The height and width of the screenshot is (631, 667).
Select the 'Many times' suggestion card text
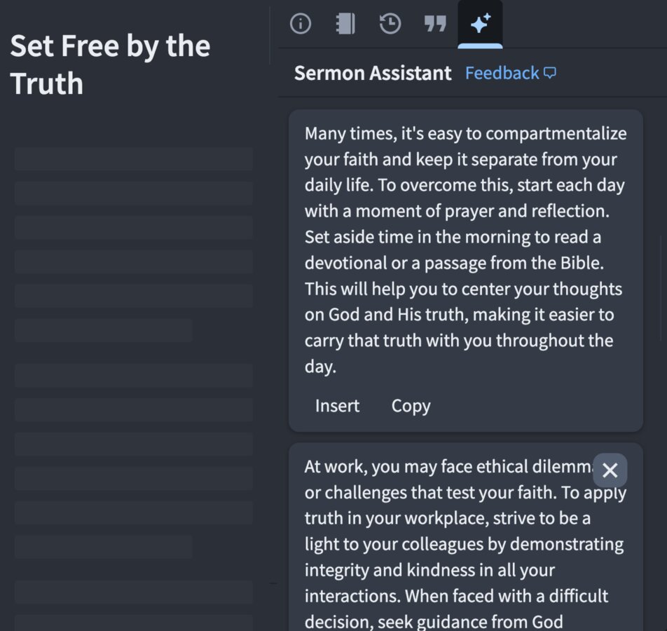tap(465, 250)
